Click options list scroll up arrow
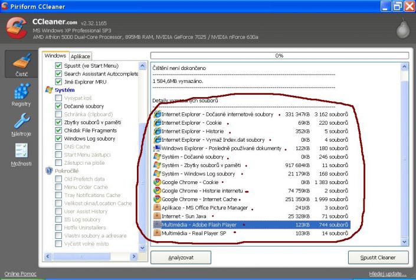 pos(142,66)
